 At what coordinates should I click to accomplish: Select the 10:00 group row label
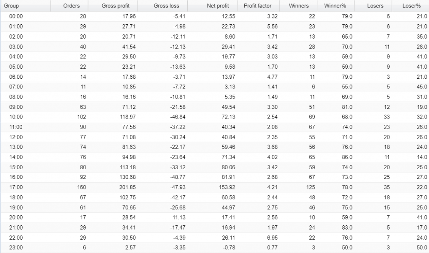[16, 117]
